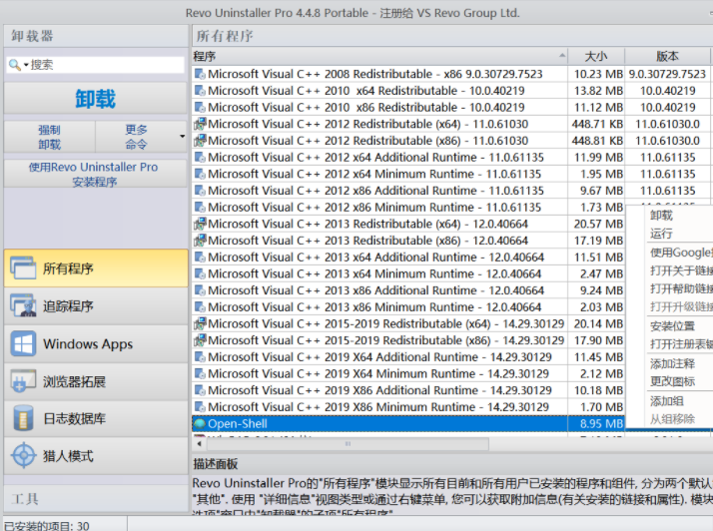Click the 更多命令 button

(137, 137)
